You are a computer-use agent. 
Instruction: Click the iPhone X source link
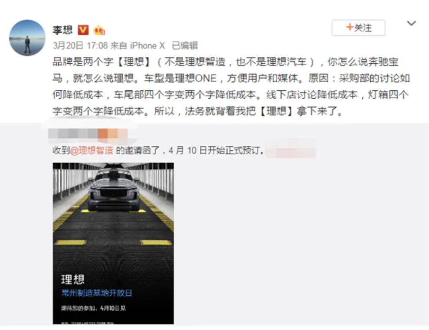pos(147,46)
